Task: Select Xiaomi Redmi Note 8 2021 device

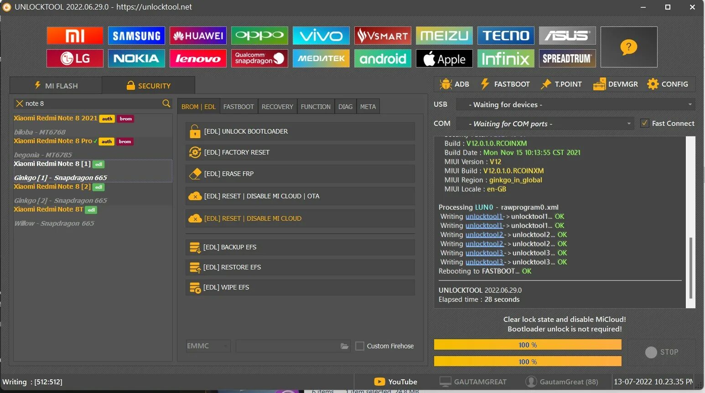Action: (x=93, y=125)
